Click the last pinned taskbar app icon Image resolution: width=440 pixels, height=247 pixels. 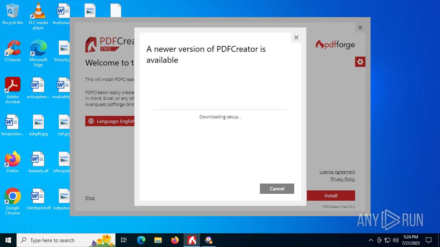(209, 240)
